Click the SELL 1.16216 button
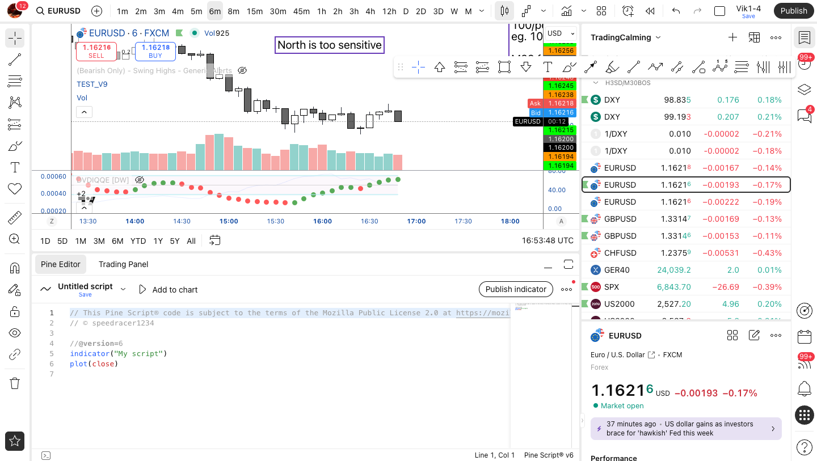 tap(96, 52)
